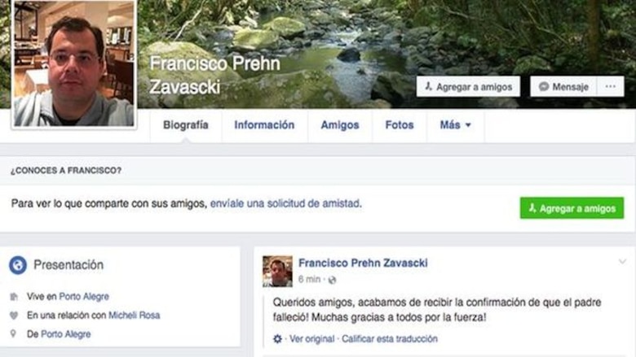
Task: Switch to the Información tab
Action: [264, 125]
